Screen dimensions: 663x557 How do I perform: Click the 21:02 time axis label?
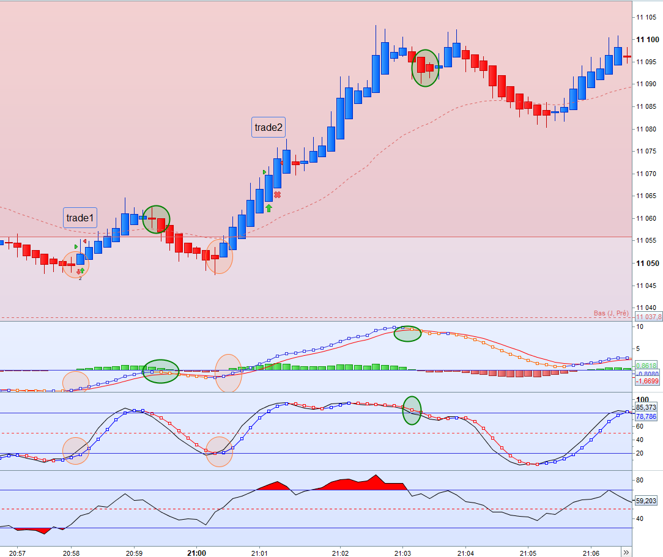click(x=340, y=553)
